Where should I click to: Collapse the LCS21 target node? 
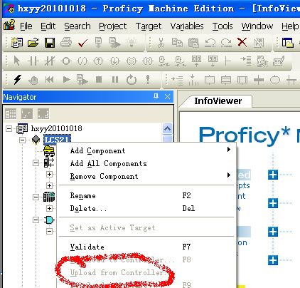click(22, 140)
